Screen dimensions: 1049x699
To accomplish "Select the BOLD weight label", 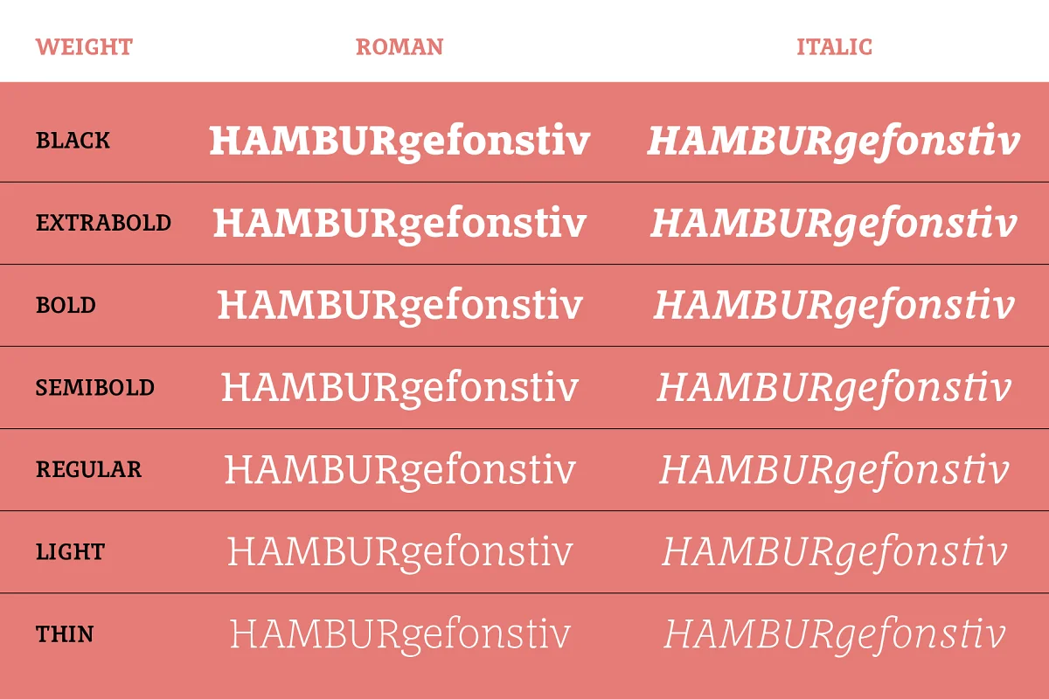I will point(66,306).
